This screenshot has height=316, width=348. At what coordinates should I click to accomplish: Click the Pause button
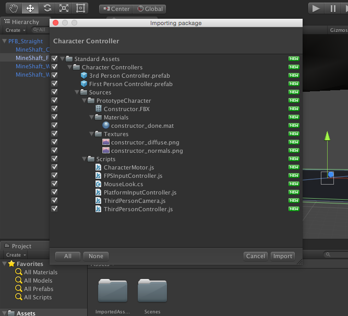tap(333, 9)
